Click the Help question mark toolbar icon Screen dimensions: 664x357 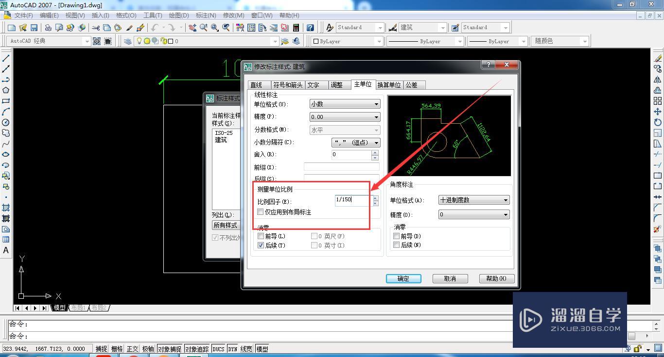pyautogui.click(x=310, y=28)
